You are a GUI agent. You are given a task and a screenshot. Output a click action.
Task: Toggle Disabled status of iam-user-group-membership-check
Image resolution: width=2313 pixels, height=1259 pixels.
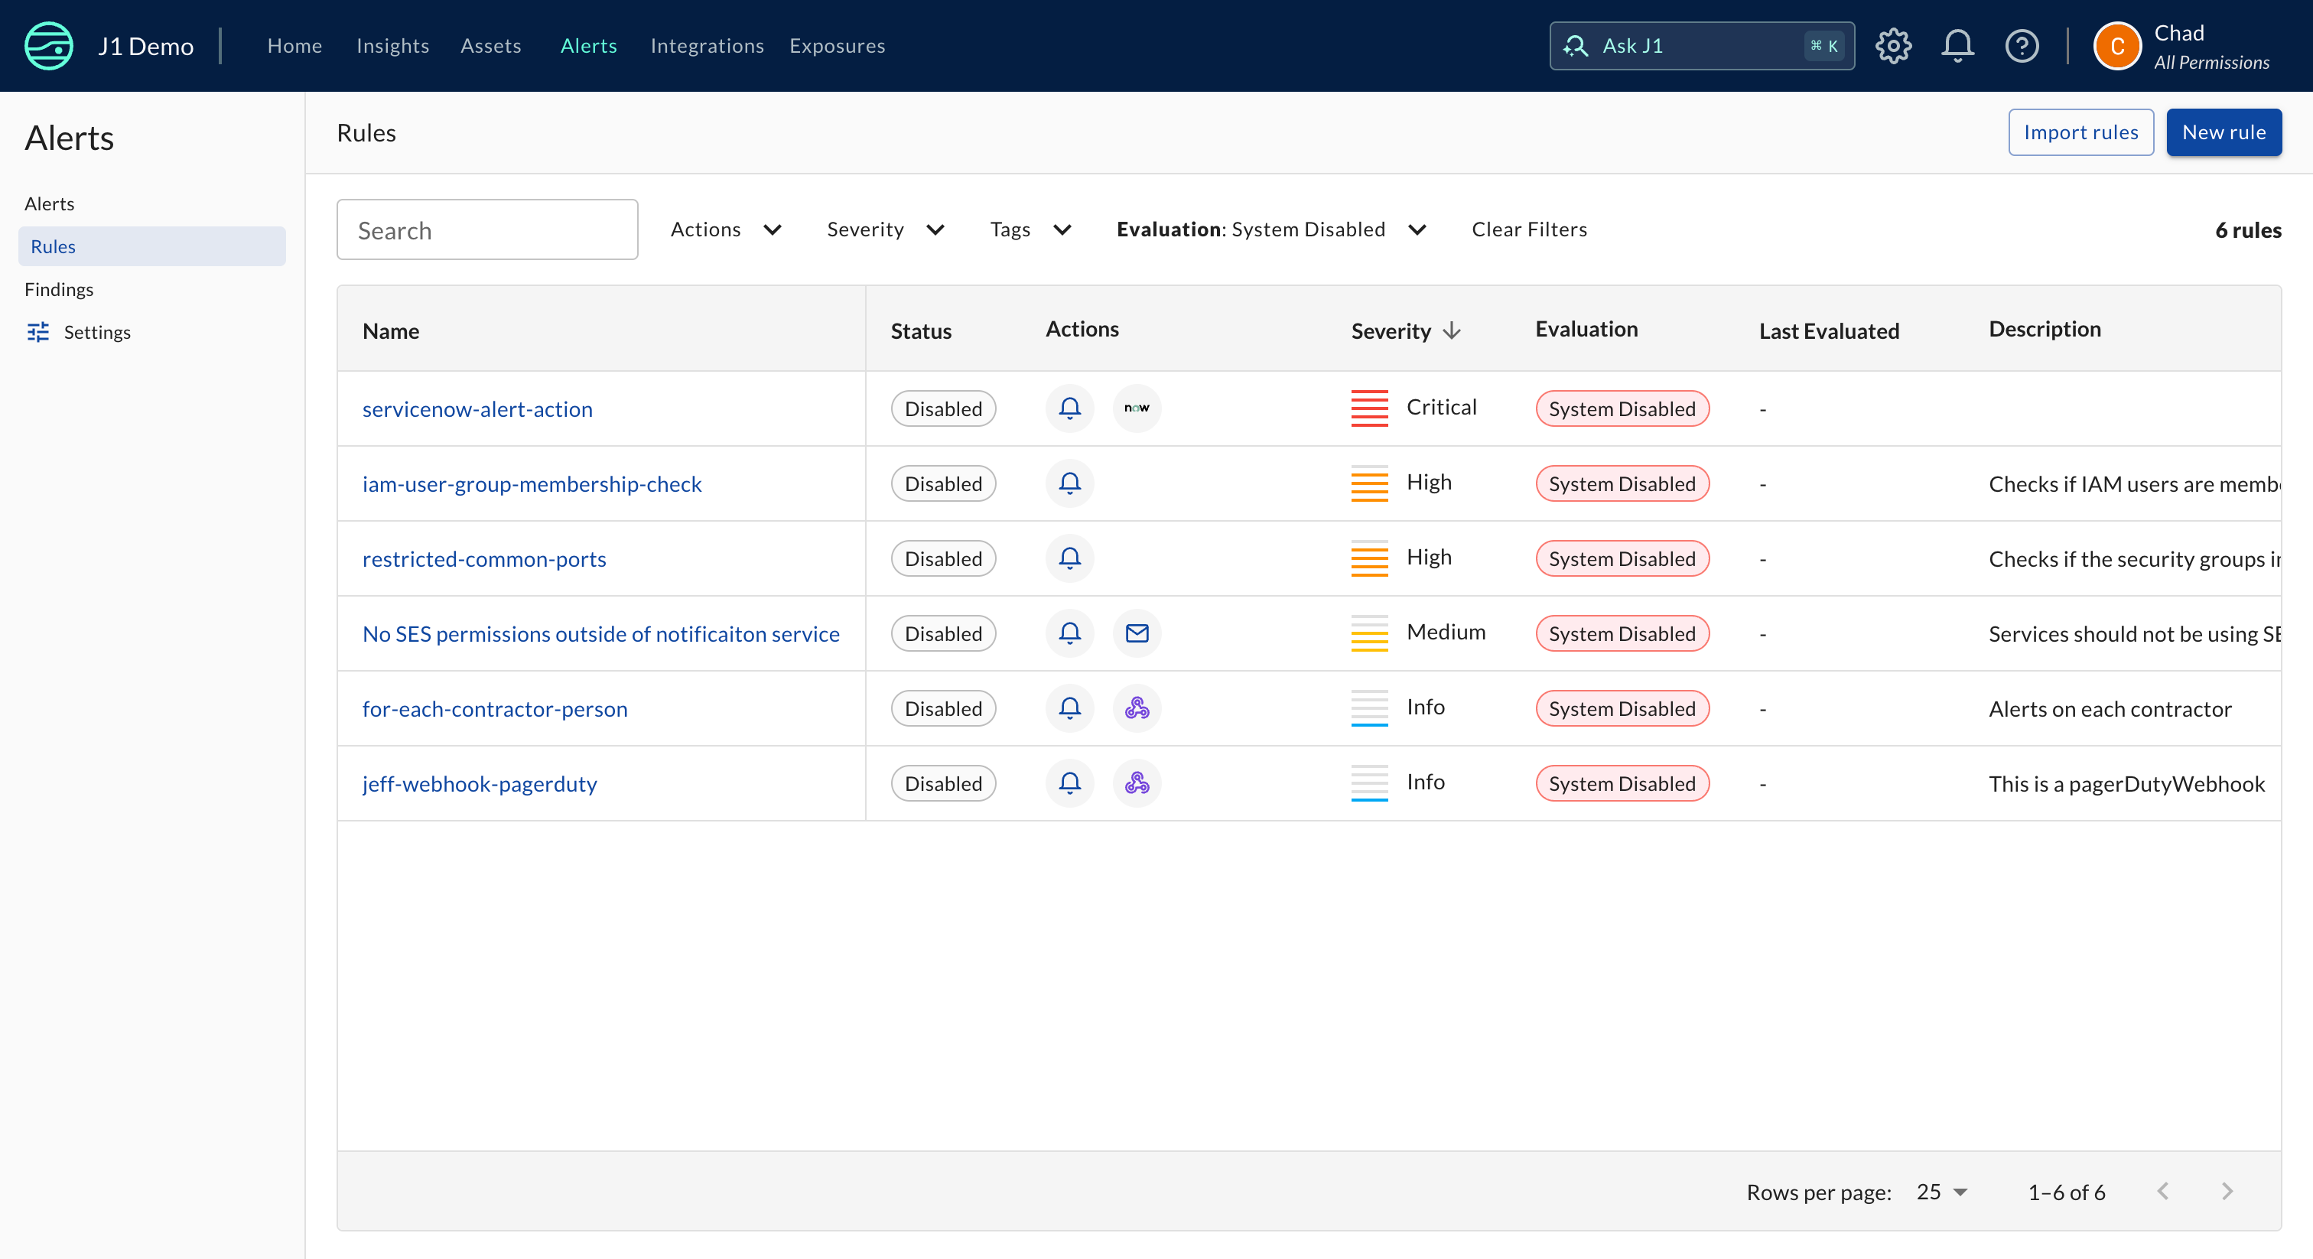[943, 483]
